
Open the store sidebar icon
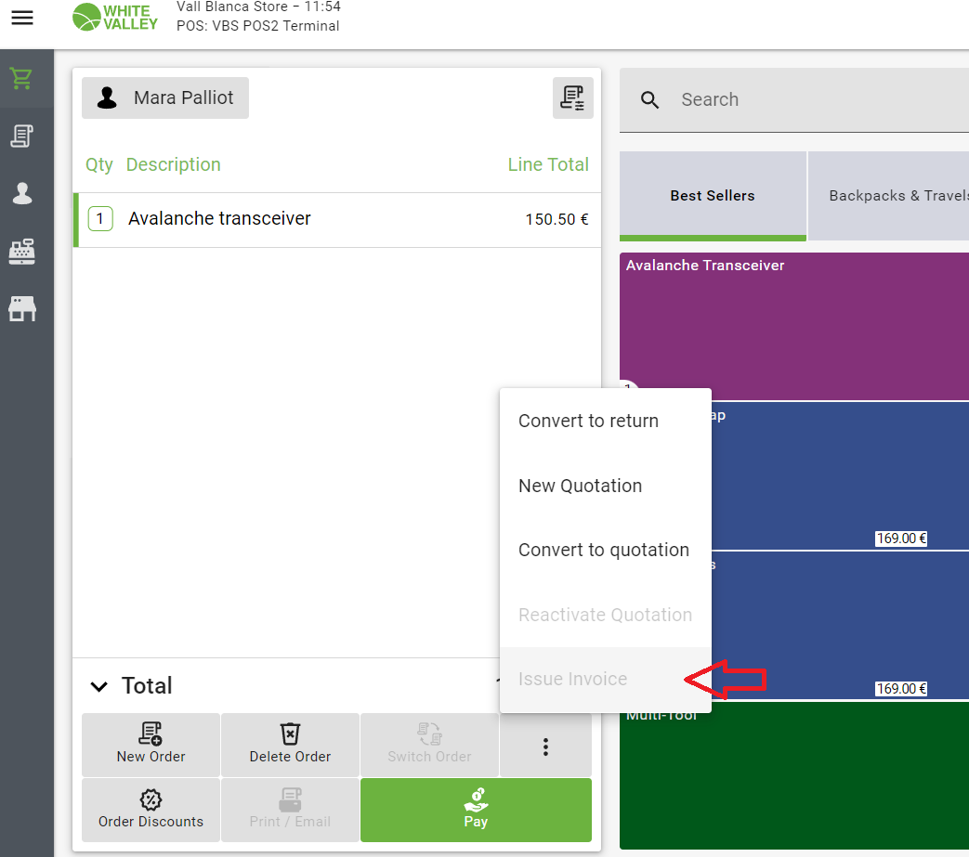click(x=22, y=308)
